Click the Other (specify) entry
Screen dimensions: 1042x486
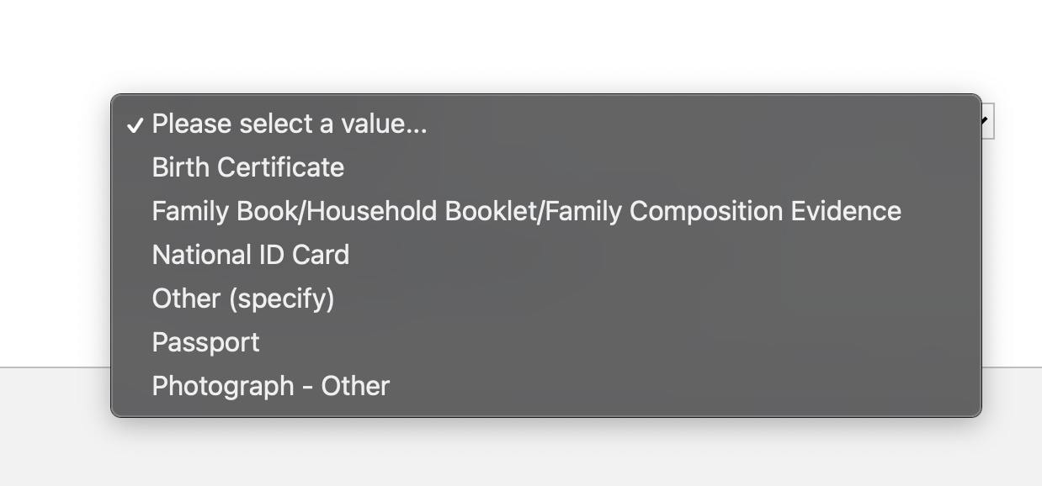click(x=242, y=298)
